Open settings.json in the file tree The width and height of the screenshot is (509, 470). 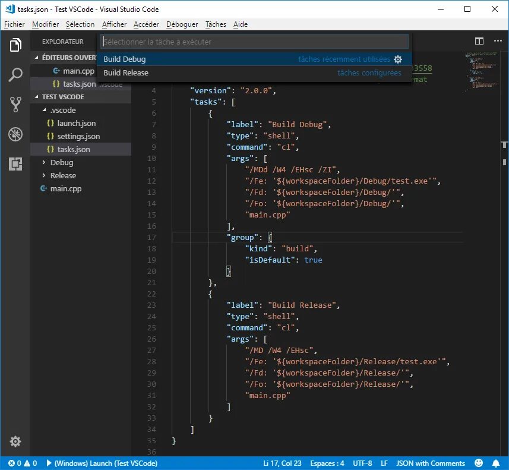81,136
